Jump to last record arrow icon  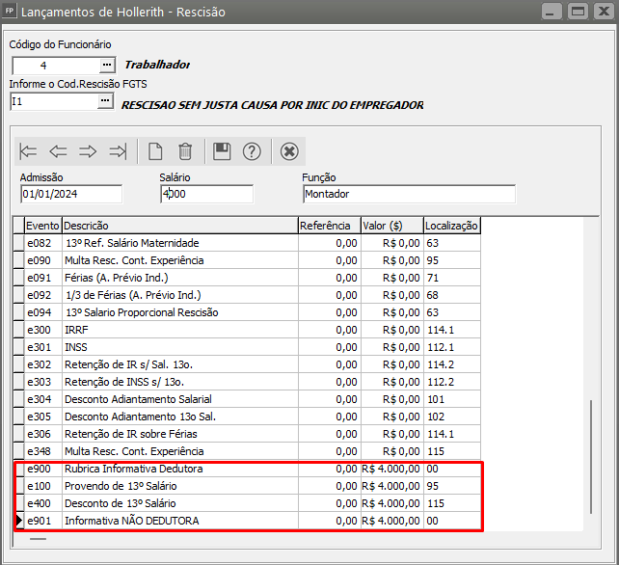pos(118,151)
